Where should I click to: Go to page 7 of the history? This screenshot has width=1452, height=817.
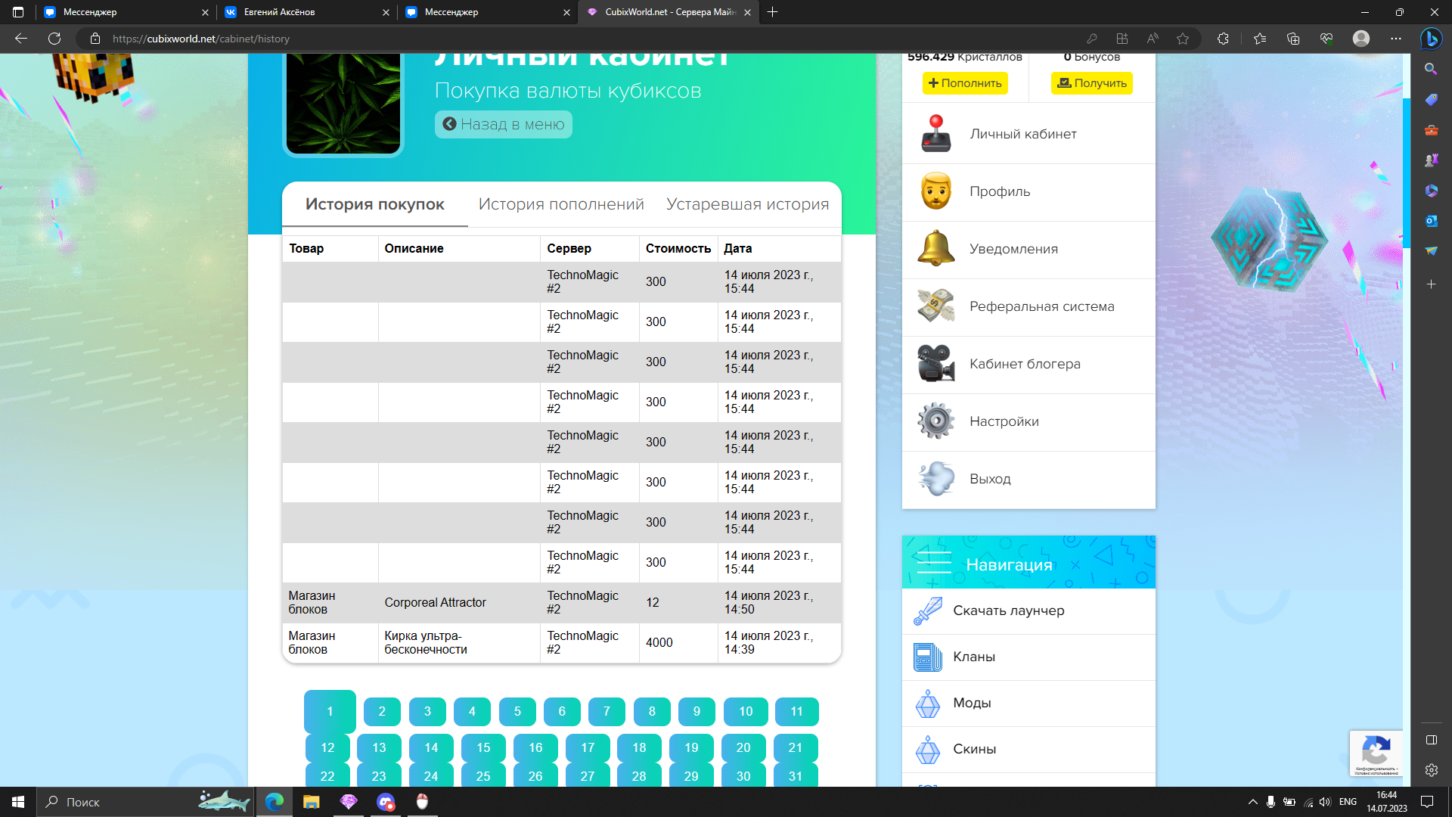coord(607,711)
